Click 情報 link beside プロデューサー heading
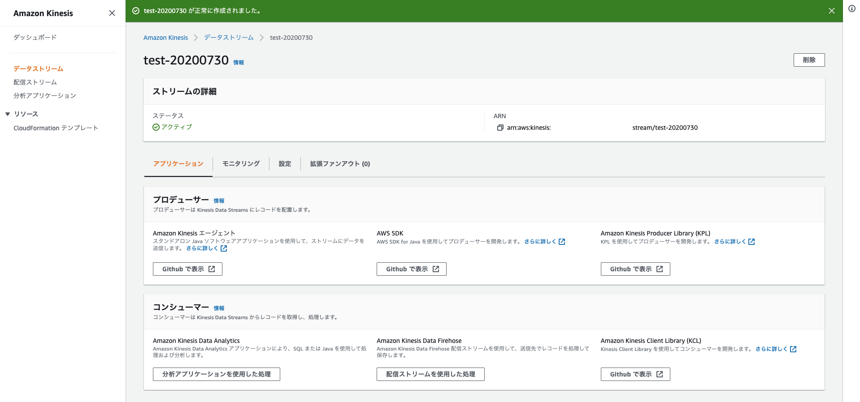This screenshot has height=402, width=860. pyautogui.click(x=219, y=201)
